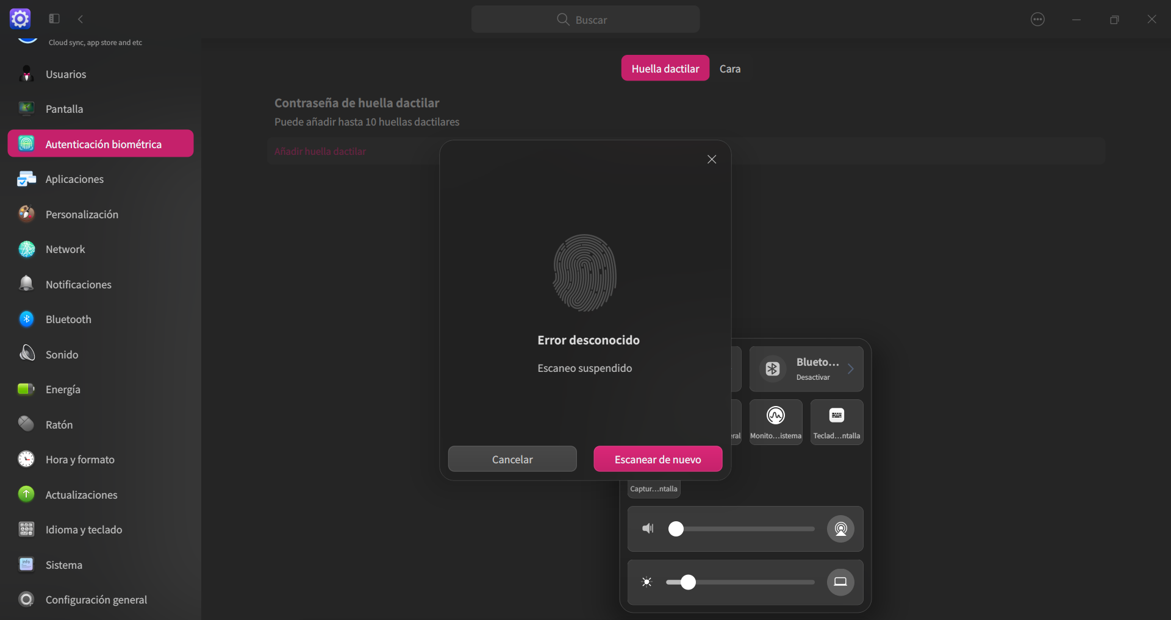Switch to Cara tab
This screenshot has width=1171, height=620.
pyautogui.click(x=730, y=69)
